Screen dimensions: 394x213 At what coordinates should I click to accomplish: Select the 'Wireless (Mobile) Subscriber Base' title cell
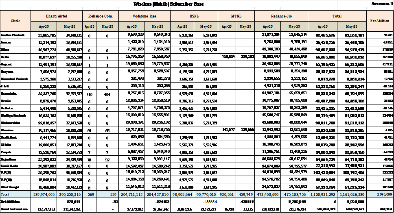(169, 4)
